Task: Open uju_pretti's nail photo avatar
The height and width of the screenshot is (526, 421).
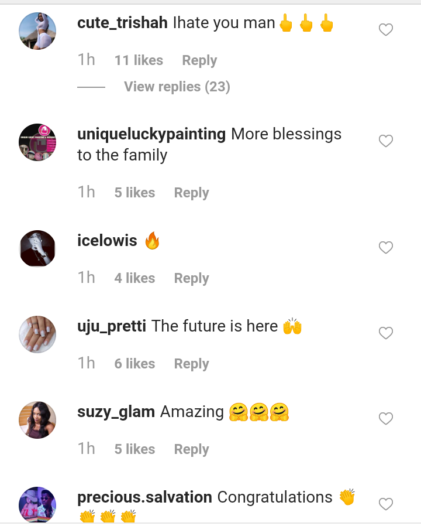Action: [x=37, y=334]
